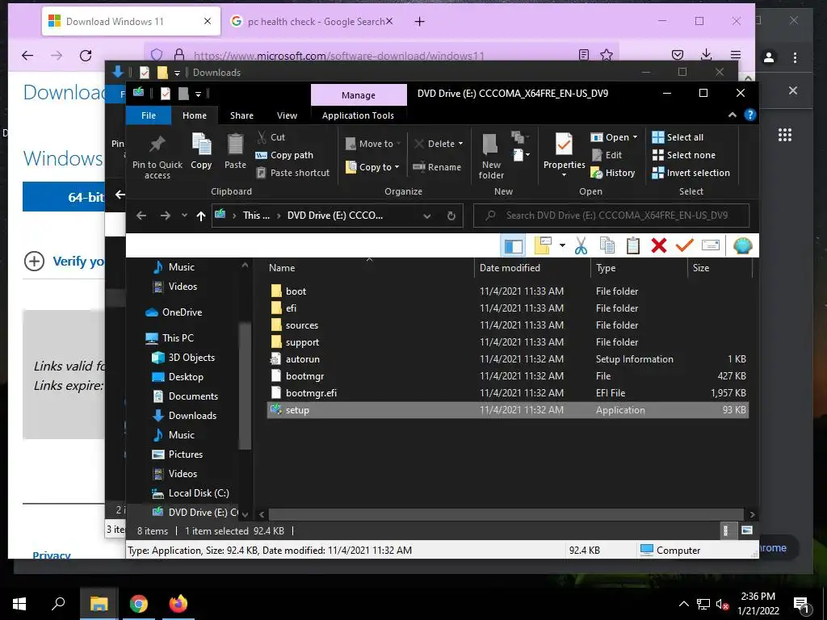Open the Copy to dropdown

pyautogui.click(x=372, y=167)
